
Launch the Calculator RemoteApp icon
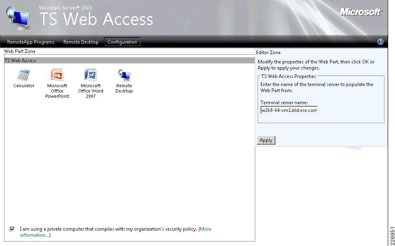[24, 75]
